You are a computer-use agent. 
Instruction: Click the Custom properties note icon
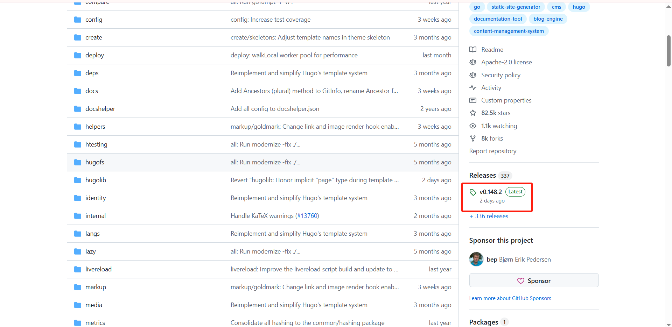(473, 100)
